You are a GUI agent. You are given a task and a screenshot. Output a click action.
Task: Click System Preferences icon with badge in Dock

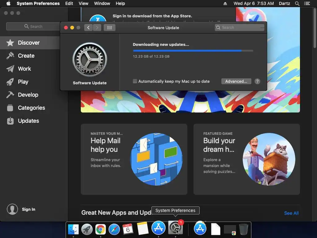(x=175, y=228)
